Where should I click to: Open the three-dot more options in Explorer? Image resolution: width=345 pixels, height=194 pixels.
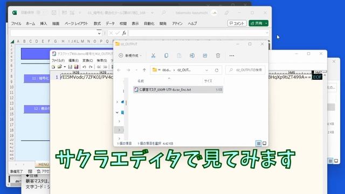point(232,56)
